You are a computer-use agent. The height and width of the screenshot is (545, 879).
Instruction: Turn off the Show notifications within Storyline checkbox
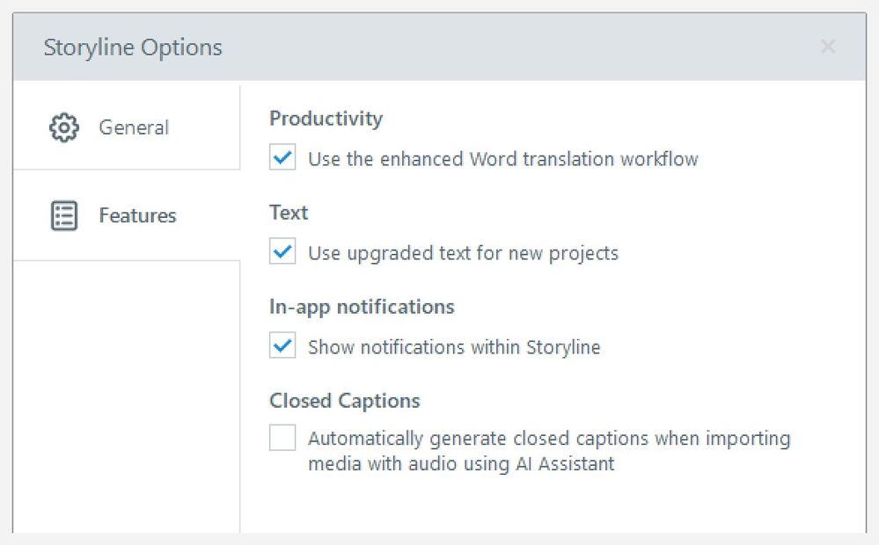282,346
